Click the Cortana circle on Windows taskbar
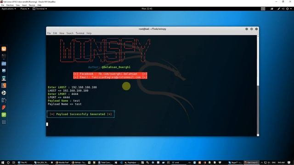Screen dimensions: 294x165 coord(8,163)
